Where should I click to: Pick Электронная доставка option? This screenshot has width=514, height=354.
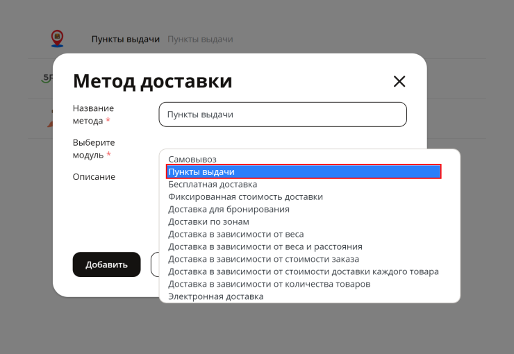304,296
